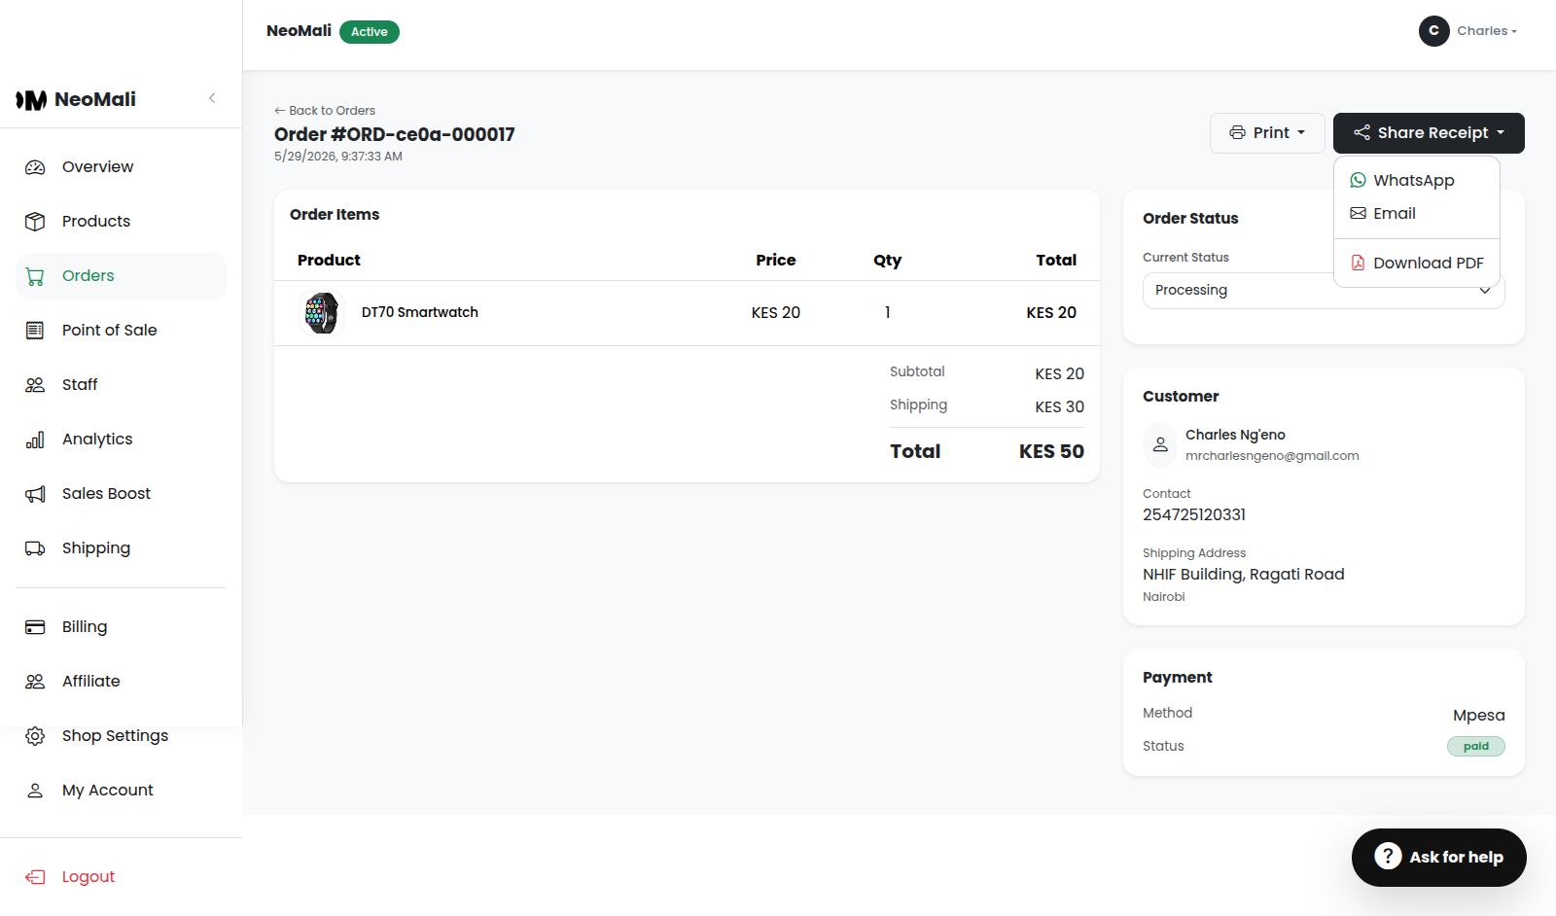Click the KES 30 shipping amount
The height and width of the screenshot is (916, 1556).
[x=1059, y=406]
